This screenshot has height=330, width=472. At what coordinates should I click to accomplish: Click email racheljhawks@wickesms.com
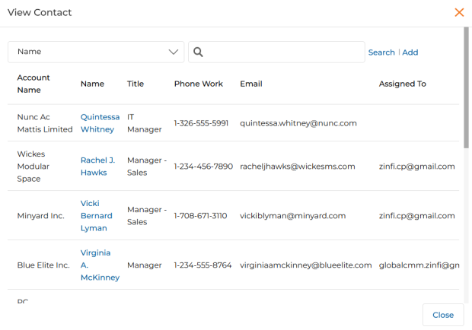[298, 167]
